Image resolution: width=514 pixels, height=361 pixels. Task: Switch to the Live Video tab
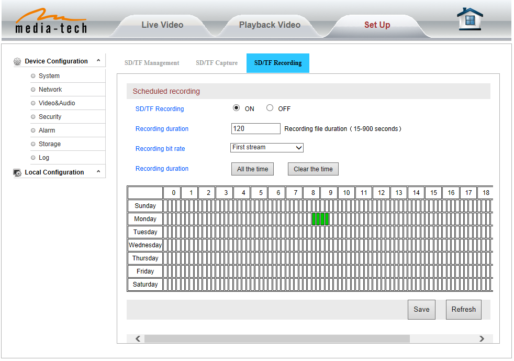162,25
